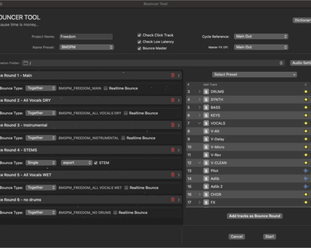Screen dimensions: 311x248
Task: Select the Round 3 - Instrumental header
Action: 91,125
